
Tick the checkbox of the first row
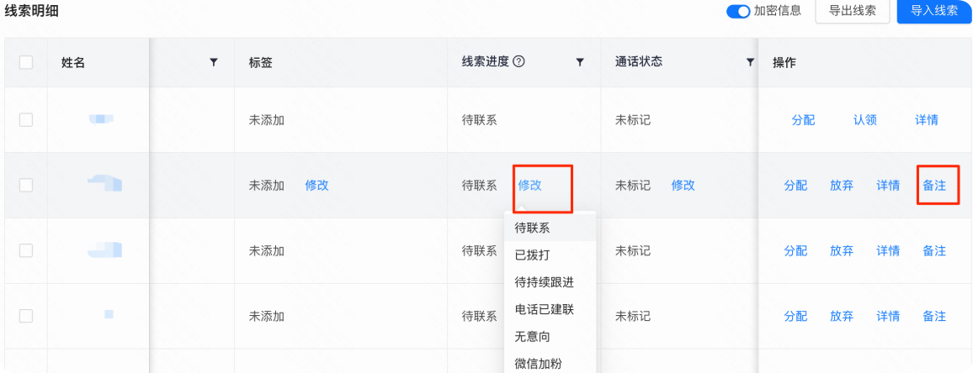26,119
